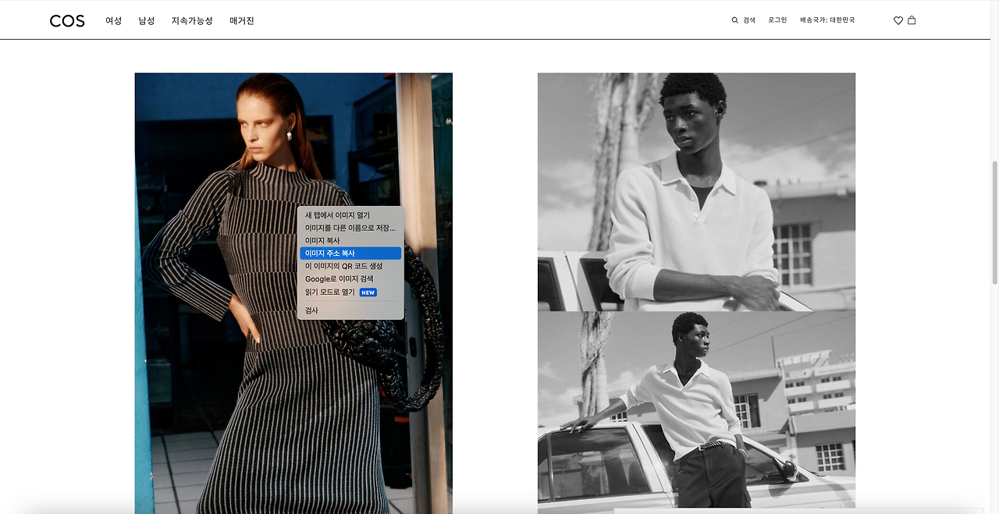999x514 pixels.
Task: Open shopping bag icon
Action: point(912,20)
